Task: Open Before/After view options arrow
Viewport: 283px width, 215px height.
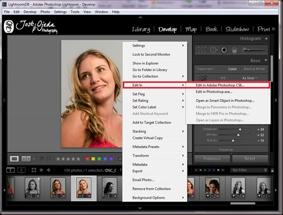Action: click(x=34, y=159)
